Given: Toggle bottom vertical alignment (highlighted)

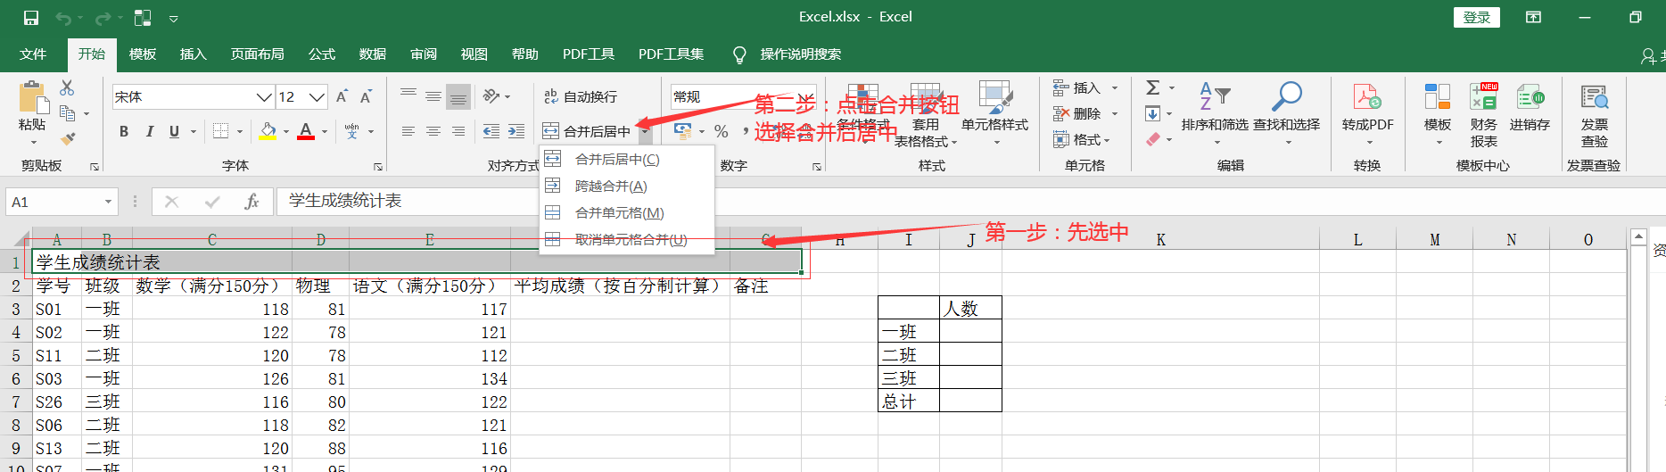Looking at the screenshot, I should 458,96.
